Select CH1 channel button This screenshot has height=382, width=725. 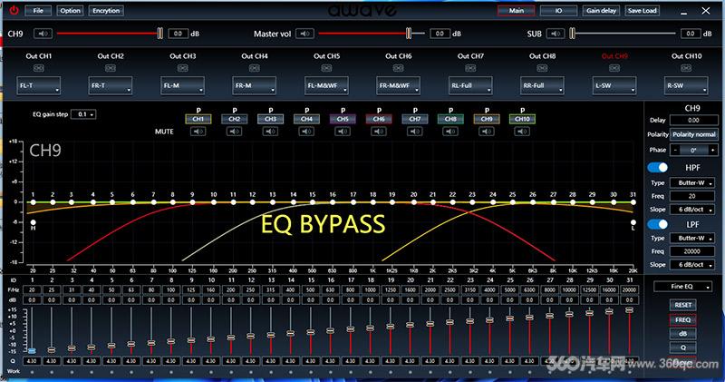(198, 119)
